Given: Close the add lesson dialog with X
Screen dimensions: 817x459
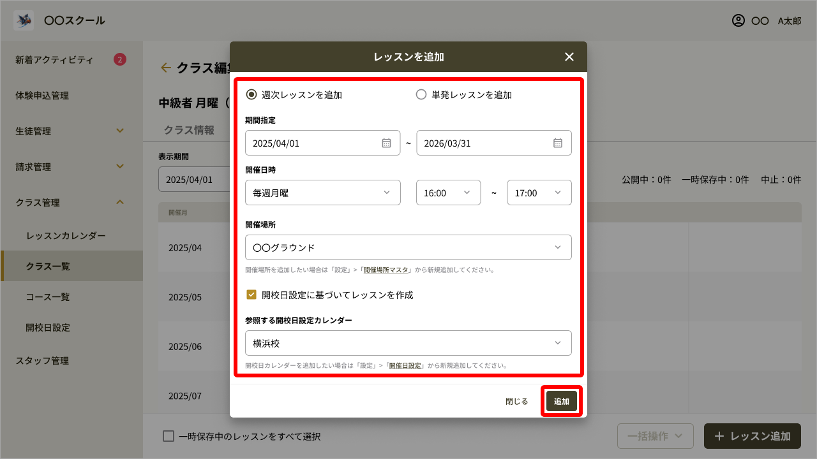Looking at the screenshot, I should click(569, 57).
